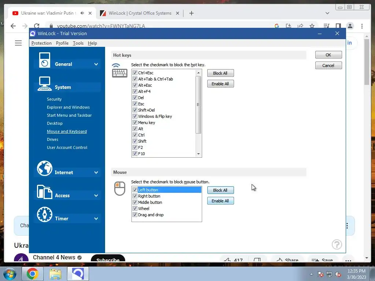375x281 pixels.
Task: Click the General section icon in sidebar
Action: click(44, 60)
